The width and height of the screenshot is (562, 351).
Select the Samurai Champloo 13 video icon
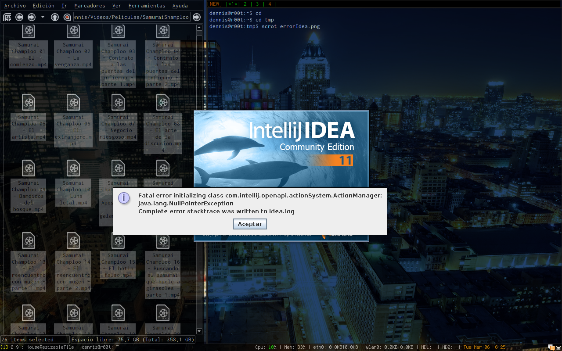pyautogui.click(x=29, y=240)
